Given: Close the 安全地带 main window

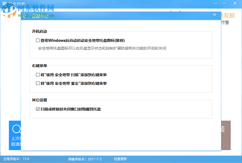Looking at the screenshot, I should (x=235, y=3).
